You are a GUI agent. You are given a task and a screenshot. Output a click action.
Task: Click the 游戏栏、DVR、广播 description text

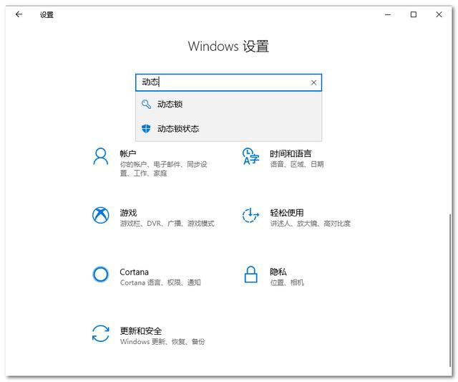coord(167,224)
